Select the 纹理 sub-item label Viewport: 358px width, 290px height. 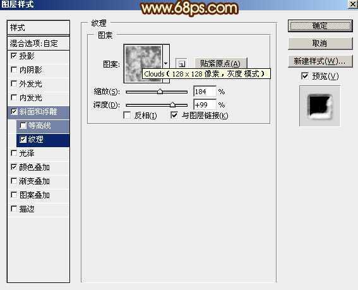click(x=35, y=140)
